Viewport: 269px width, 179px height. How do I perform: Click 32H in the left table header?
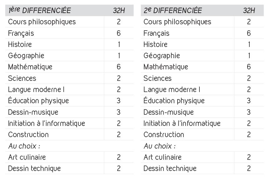(119, 11)
